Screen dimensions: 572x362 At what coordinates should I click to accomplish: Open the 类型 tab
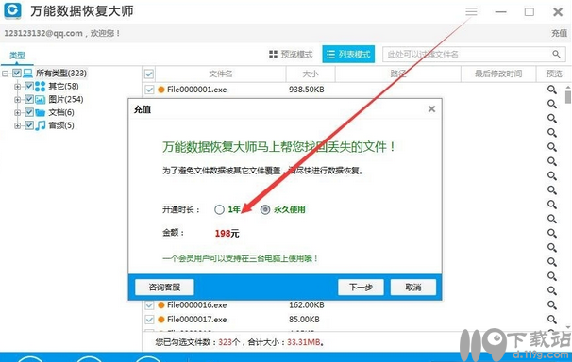click(x=17, y=56)
